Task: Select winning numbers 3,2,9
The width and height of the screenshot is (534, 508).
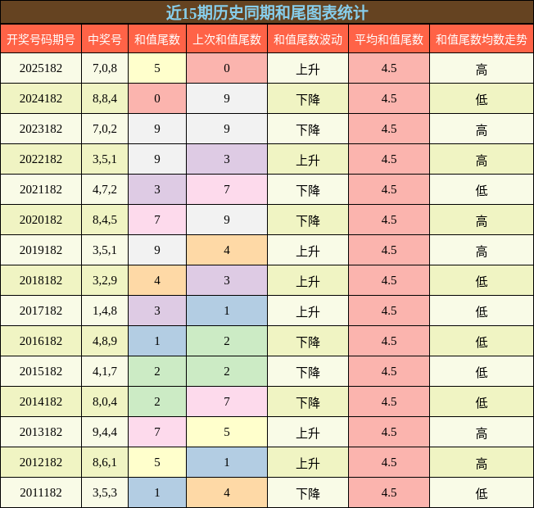Action: (x=105, y=280)
